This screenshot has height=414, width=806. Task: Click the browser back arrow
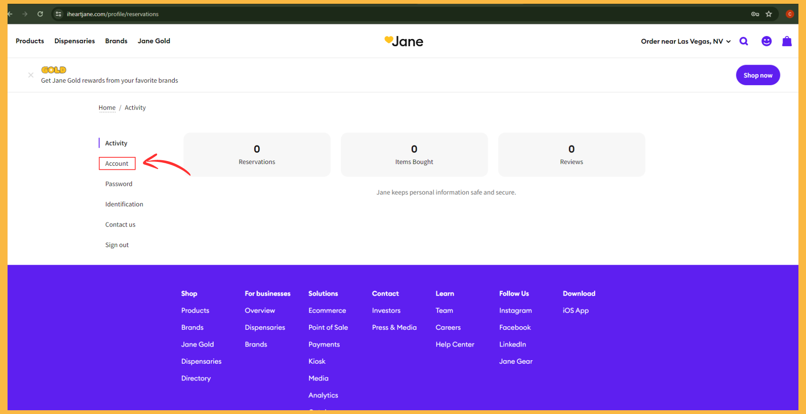[x=10, y=14]
